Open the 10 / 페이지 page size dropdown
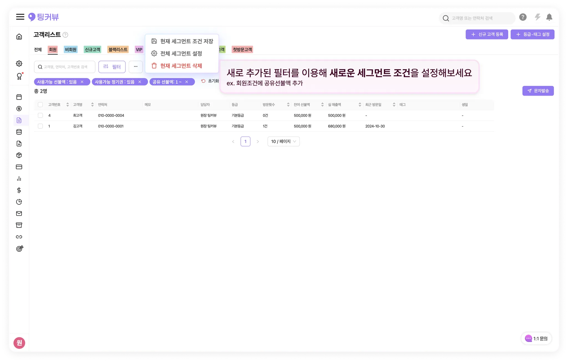This screenshot has height=362, width=568. coord(283,141)
